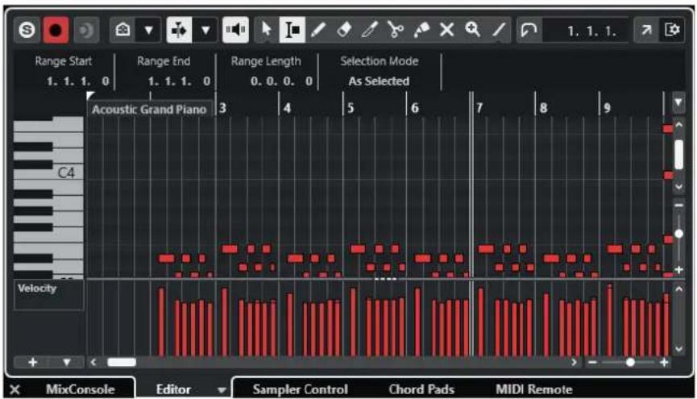Toggle Solo Editor button
The width and height of the screenshot is (697, 399).
[x=27, y=31]
